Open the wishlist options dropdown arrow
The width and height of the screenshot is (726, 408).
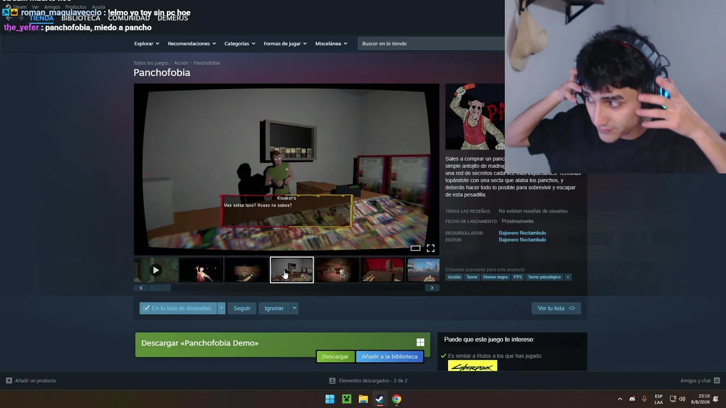click(x=221, y=308)
